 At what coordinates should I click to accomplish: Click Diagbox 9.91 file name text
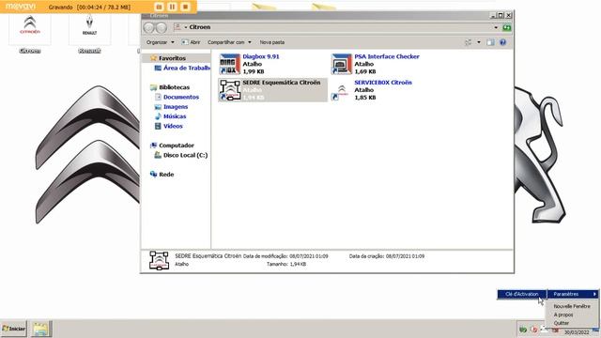coord(261,56)
